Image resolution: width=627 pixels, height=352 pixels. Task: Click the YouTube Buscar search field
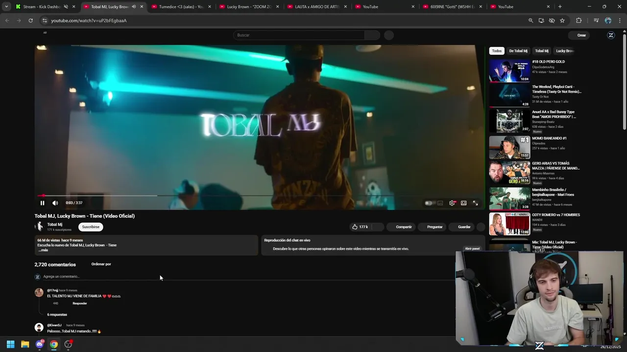[x=299, y=35]
